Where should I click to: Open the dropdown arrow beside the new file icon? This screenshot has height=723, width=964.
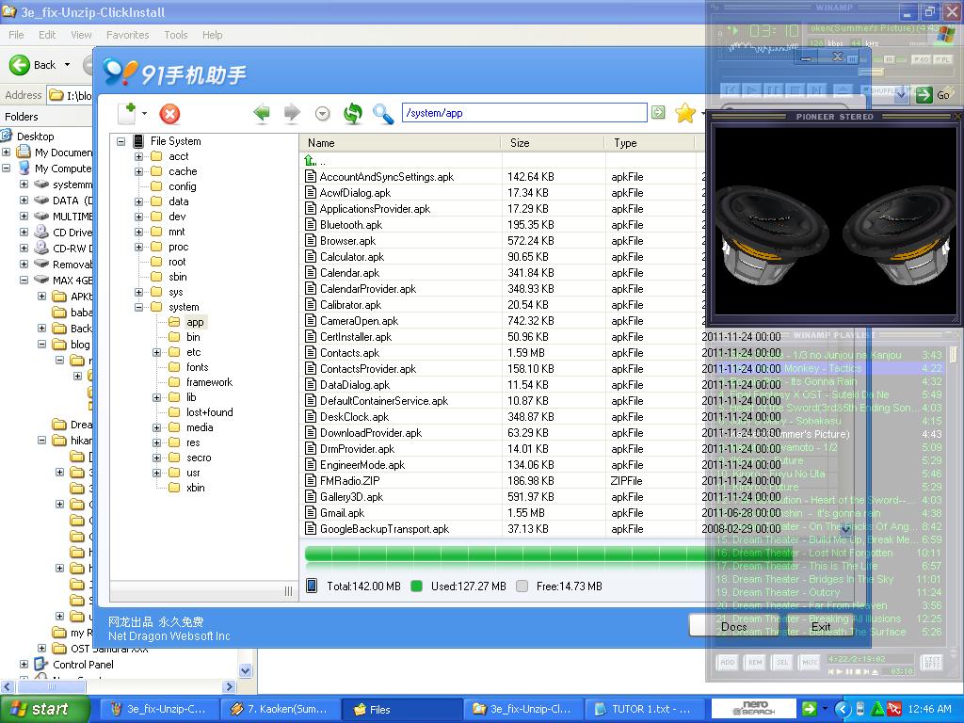pos(144,114)
